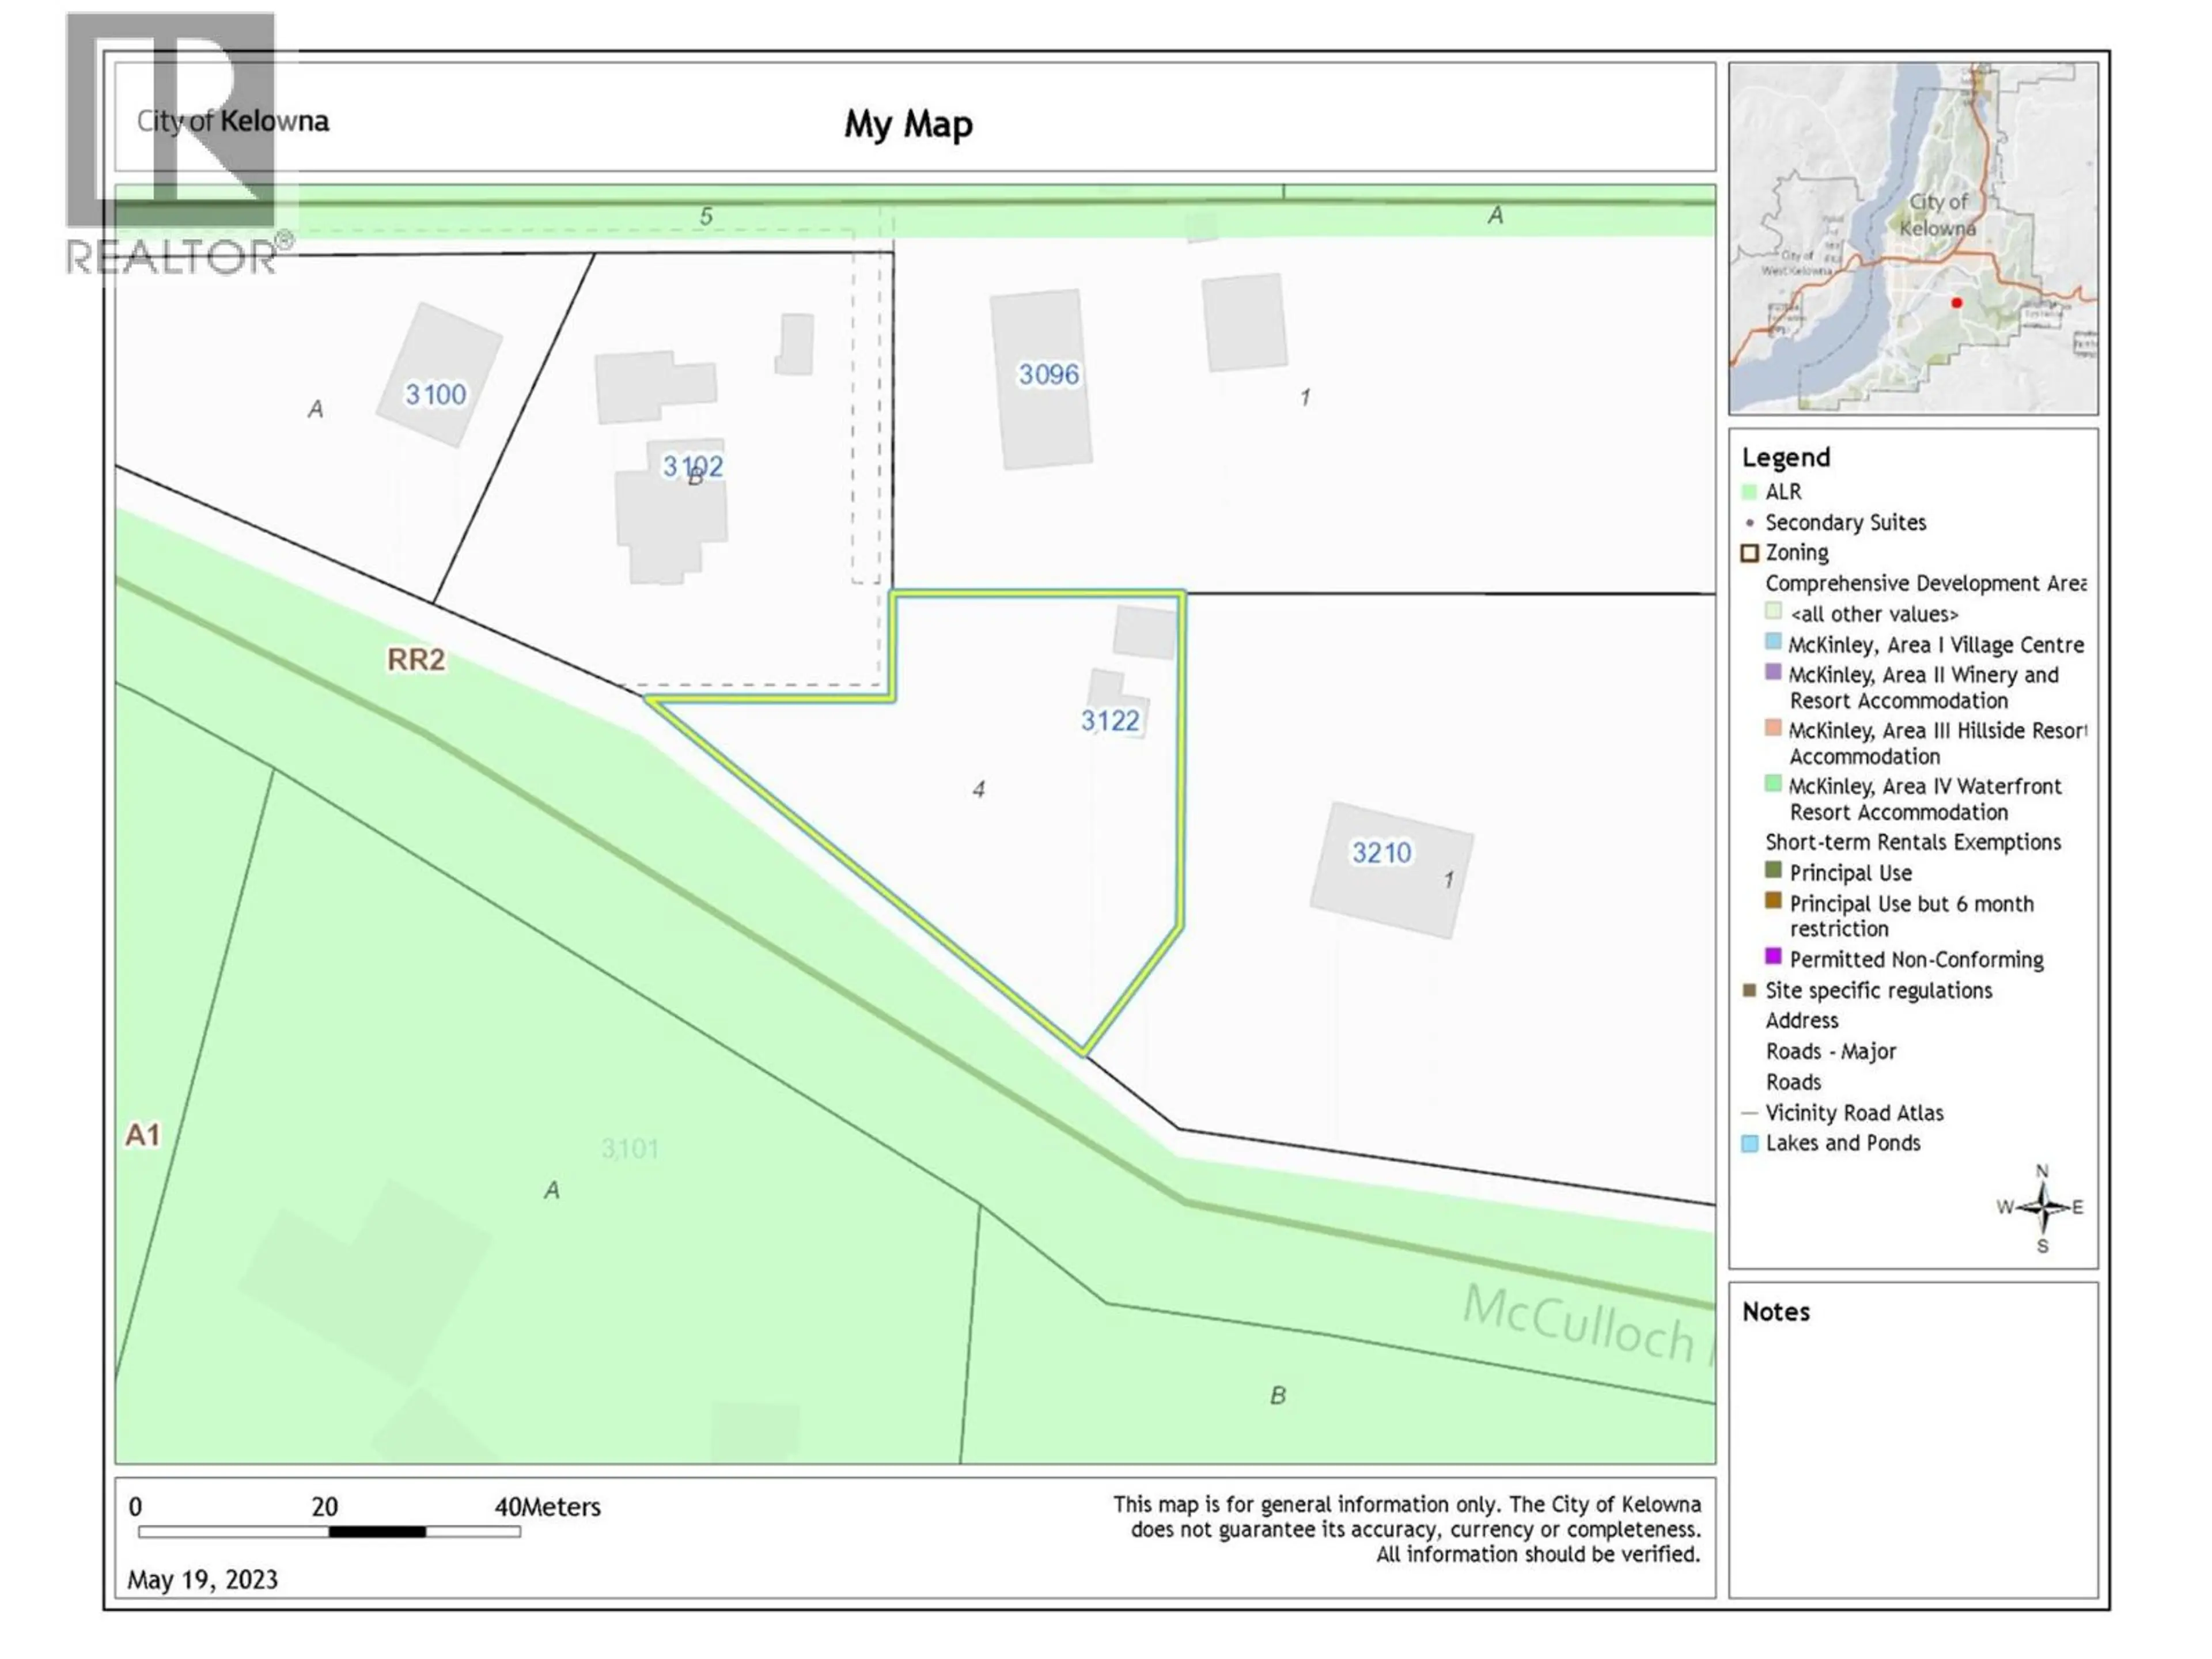The height and width of the screenshot is (1659, 2212).
Task: Click the Principal Use olive swatch
Action: click(1773, 870)
